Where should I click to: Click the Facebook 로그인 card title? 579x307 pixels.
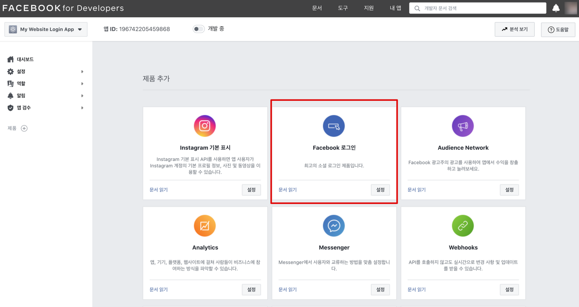(334, 148)
